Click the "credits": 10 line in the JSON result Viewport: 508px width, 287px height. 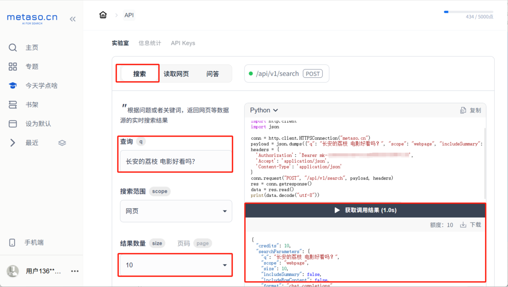click(273, 246)
